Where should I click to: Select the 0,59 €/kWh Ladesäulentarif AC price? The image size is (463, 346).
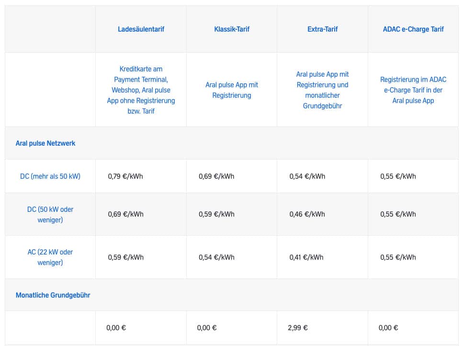click(125, 257)
